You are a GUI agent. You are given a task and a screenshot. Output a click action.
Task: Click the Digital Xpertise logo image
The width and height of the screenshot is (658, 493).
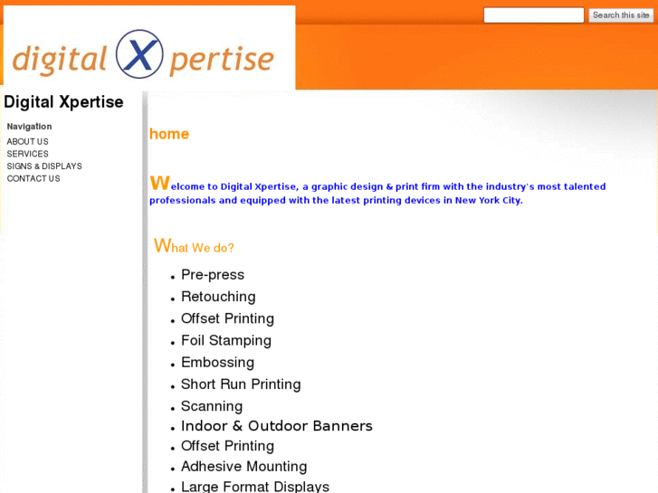[x=149, y=47]
